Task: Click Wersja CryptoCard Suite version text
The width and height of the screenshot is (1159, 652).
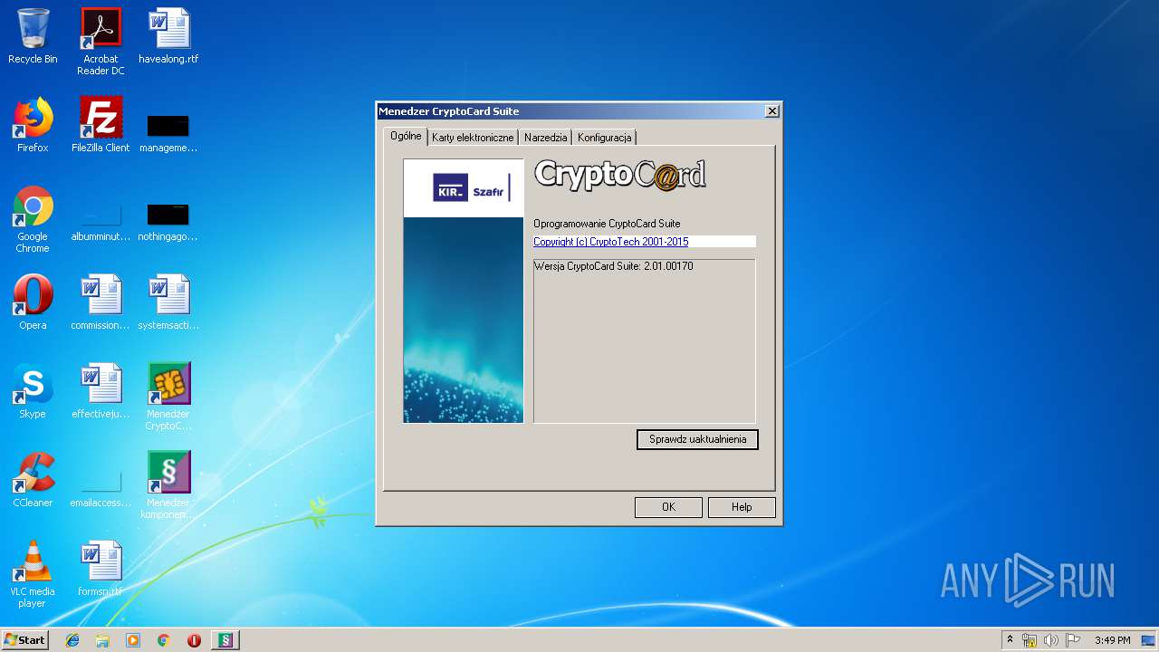Action: point(614,266)
